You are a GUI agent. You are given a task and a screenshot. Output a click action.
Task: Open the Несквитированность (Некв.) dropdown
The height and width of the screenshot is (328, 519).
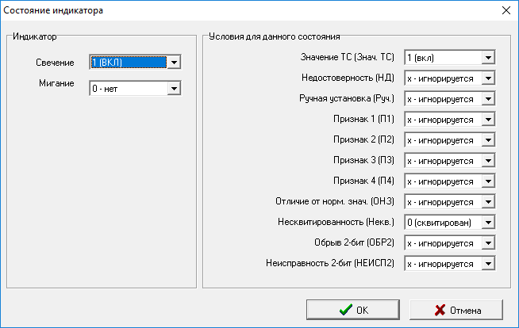tap(489, 223)
